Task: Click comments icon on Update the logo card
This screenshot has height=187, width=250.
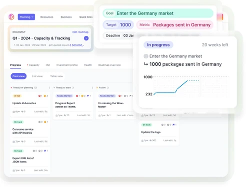Action: 150,141
